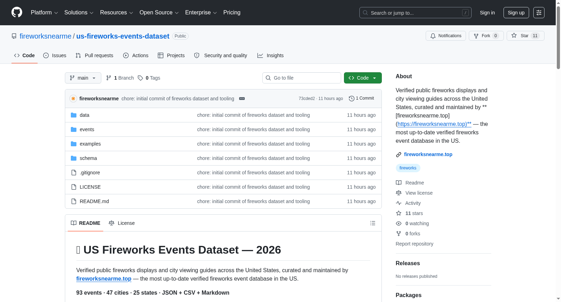Follow fireworksnearme.top link in README text
Image resolution: width=561 pixels, height=302 pixels.
(x=104, y=278)
